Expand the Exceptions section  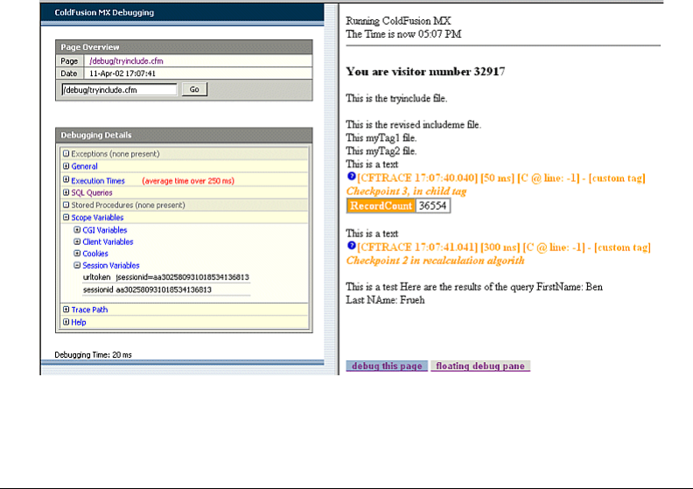click(x=66, y=154)
